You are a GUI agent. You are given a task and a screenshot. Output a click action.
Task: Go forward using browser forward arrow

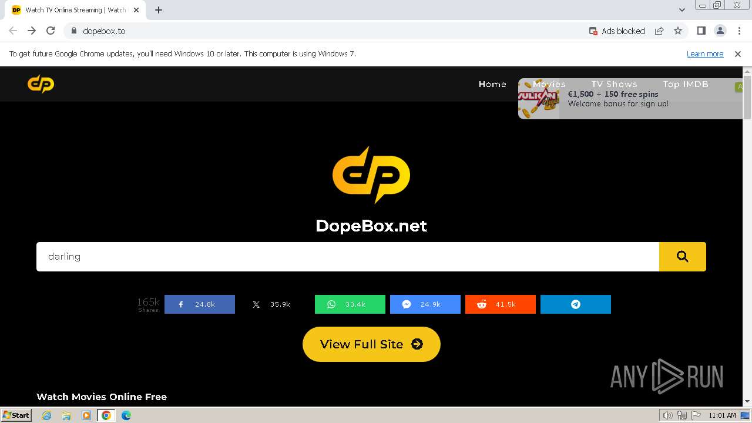tap(32, 31)
